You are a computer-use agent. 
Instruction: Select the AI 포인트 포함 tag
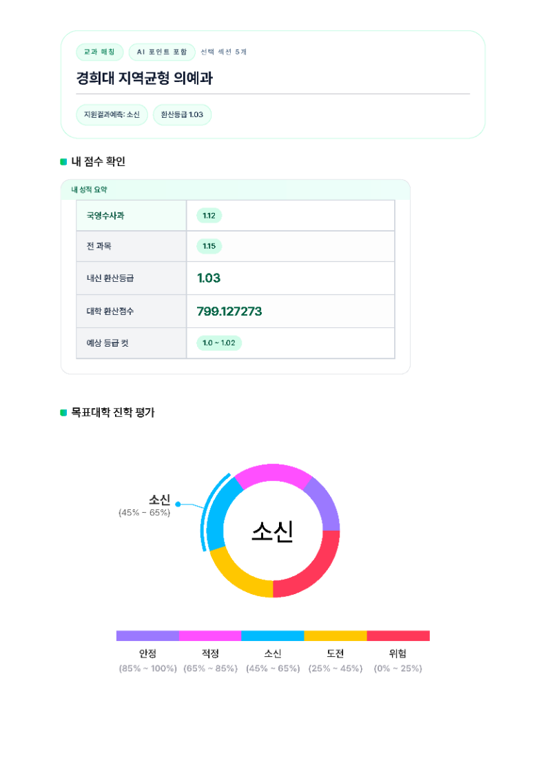(x=162, y=52)
